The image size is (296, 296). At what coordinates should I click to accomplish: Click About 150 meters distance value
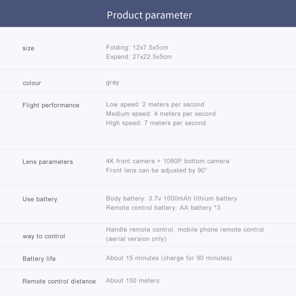point(133,281)
